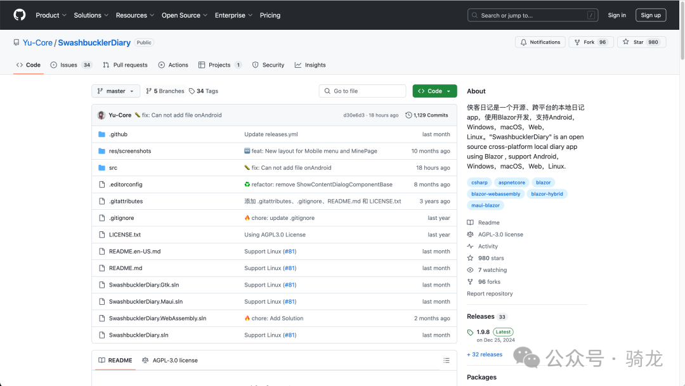Click the repository icon before Yu-Core
685x386 pixels.
[16, 42]
